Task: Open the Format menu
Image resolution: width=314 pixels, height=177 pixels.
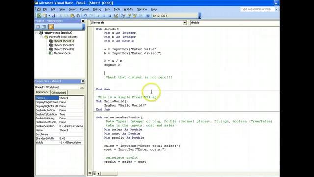Action: click(84, 9)
